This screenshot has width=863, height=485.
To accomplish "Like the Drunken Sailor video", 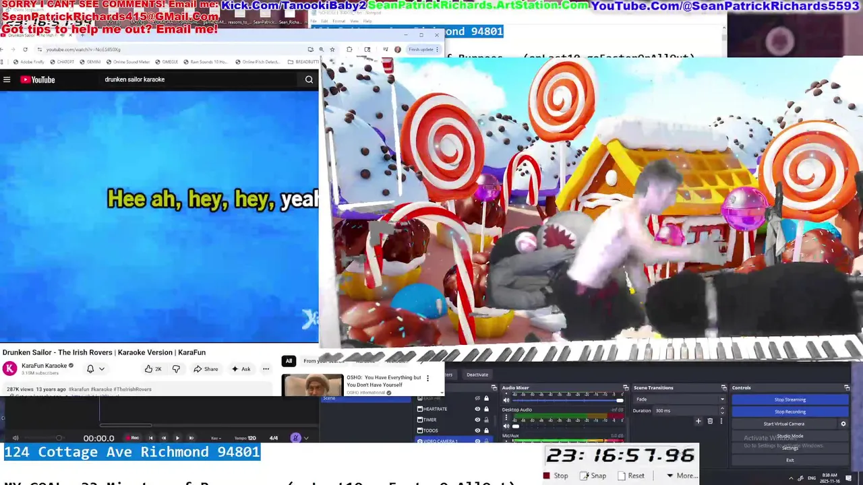I will tap(153, 368).
